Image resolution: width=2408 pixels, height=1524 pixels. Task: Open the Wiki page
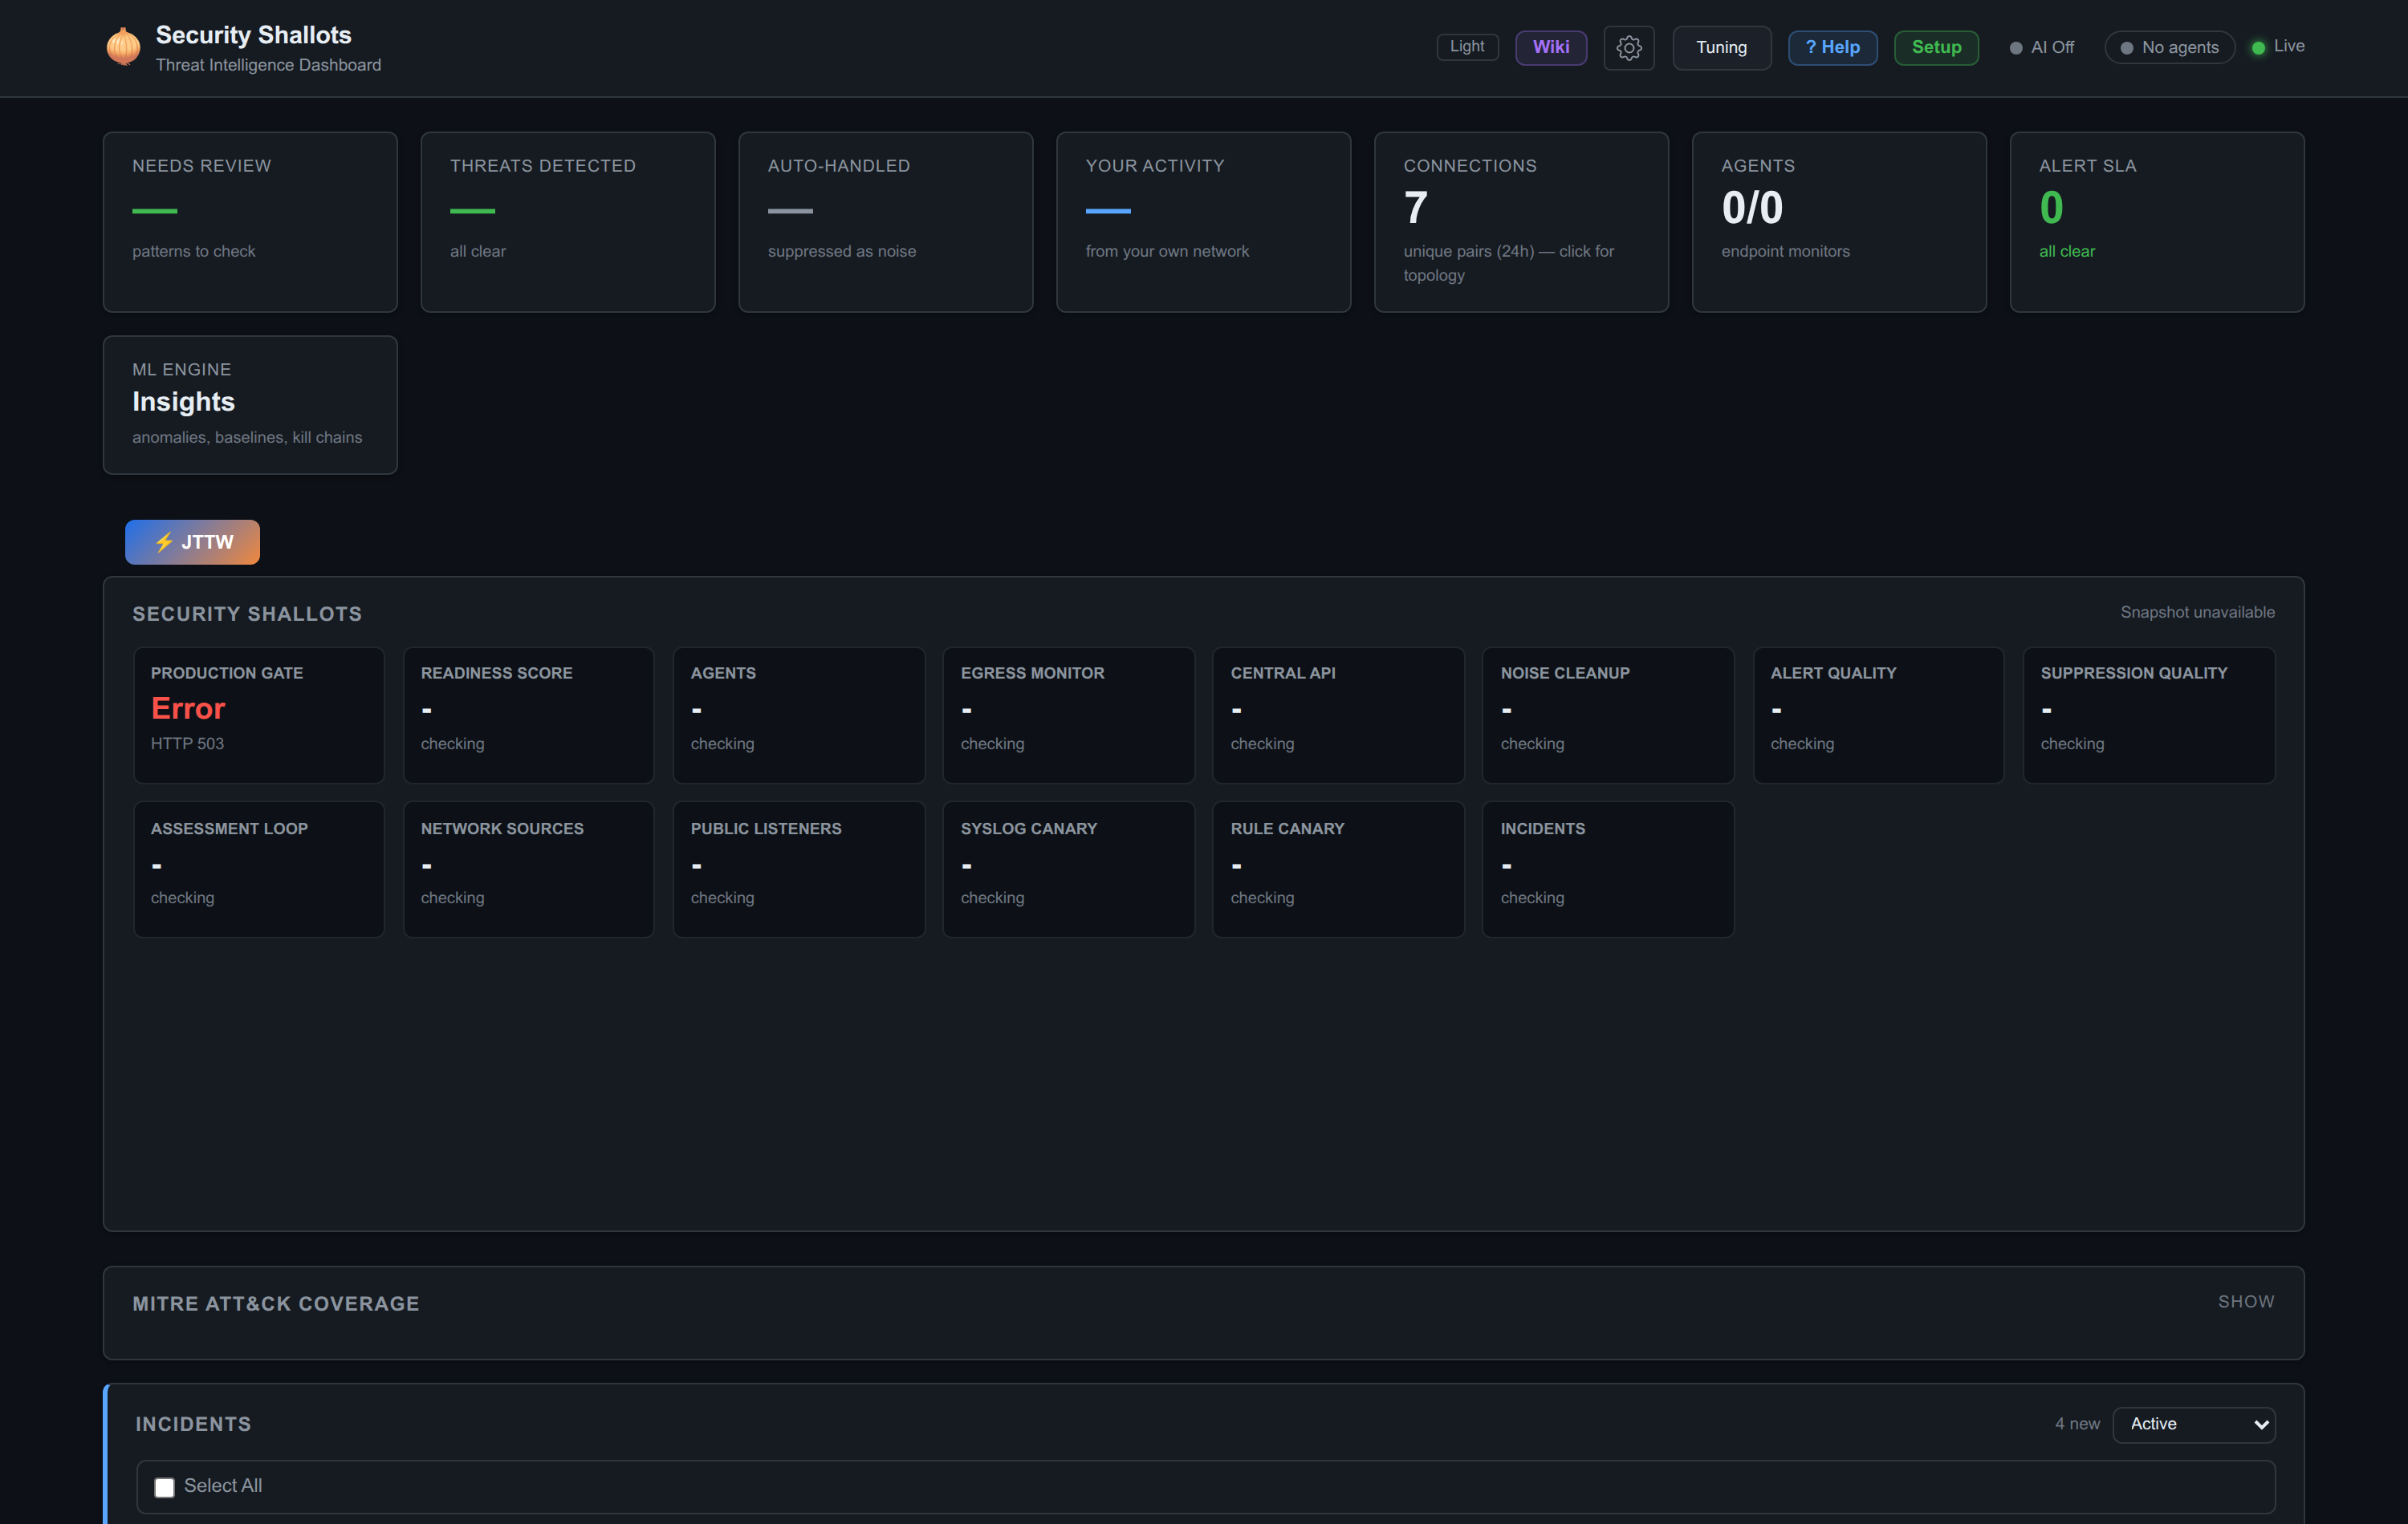pos(1551,47)
